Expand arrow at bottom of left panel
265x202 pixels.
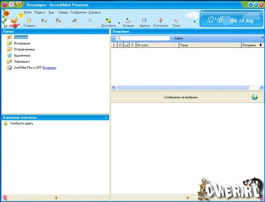[56, 198]
